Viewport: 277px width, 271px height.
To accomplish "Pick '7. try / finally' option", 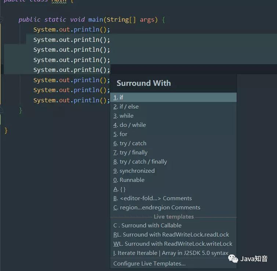I will (173, 152).
